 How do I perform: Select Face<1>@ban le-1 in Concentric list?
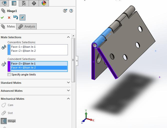(23, 47)
